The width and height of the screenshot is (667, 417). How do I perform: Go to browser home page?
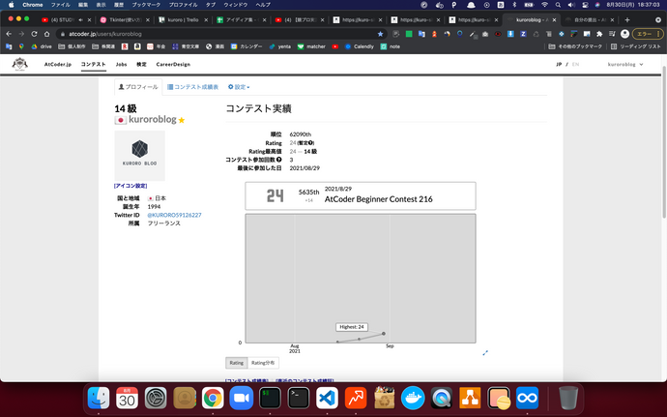[x=46, y=34]
